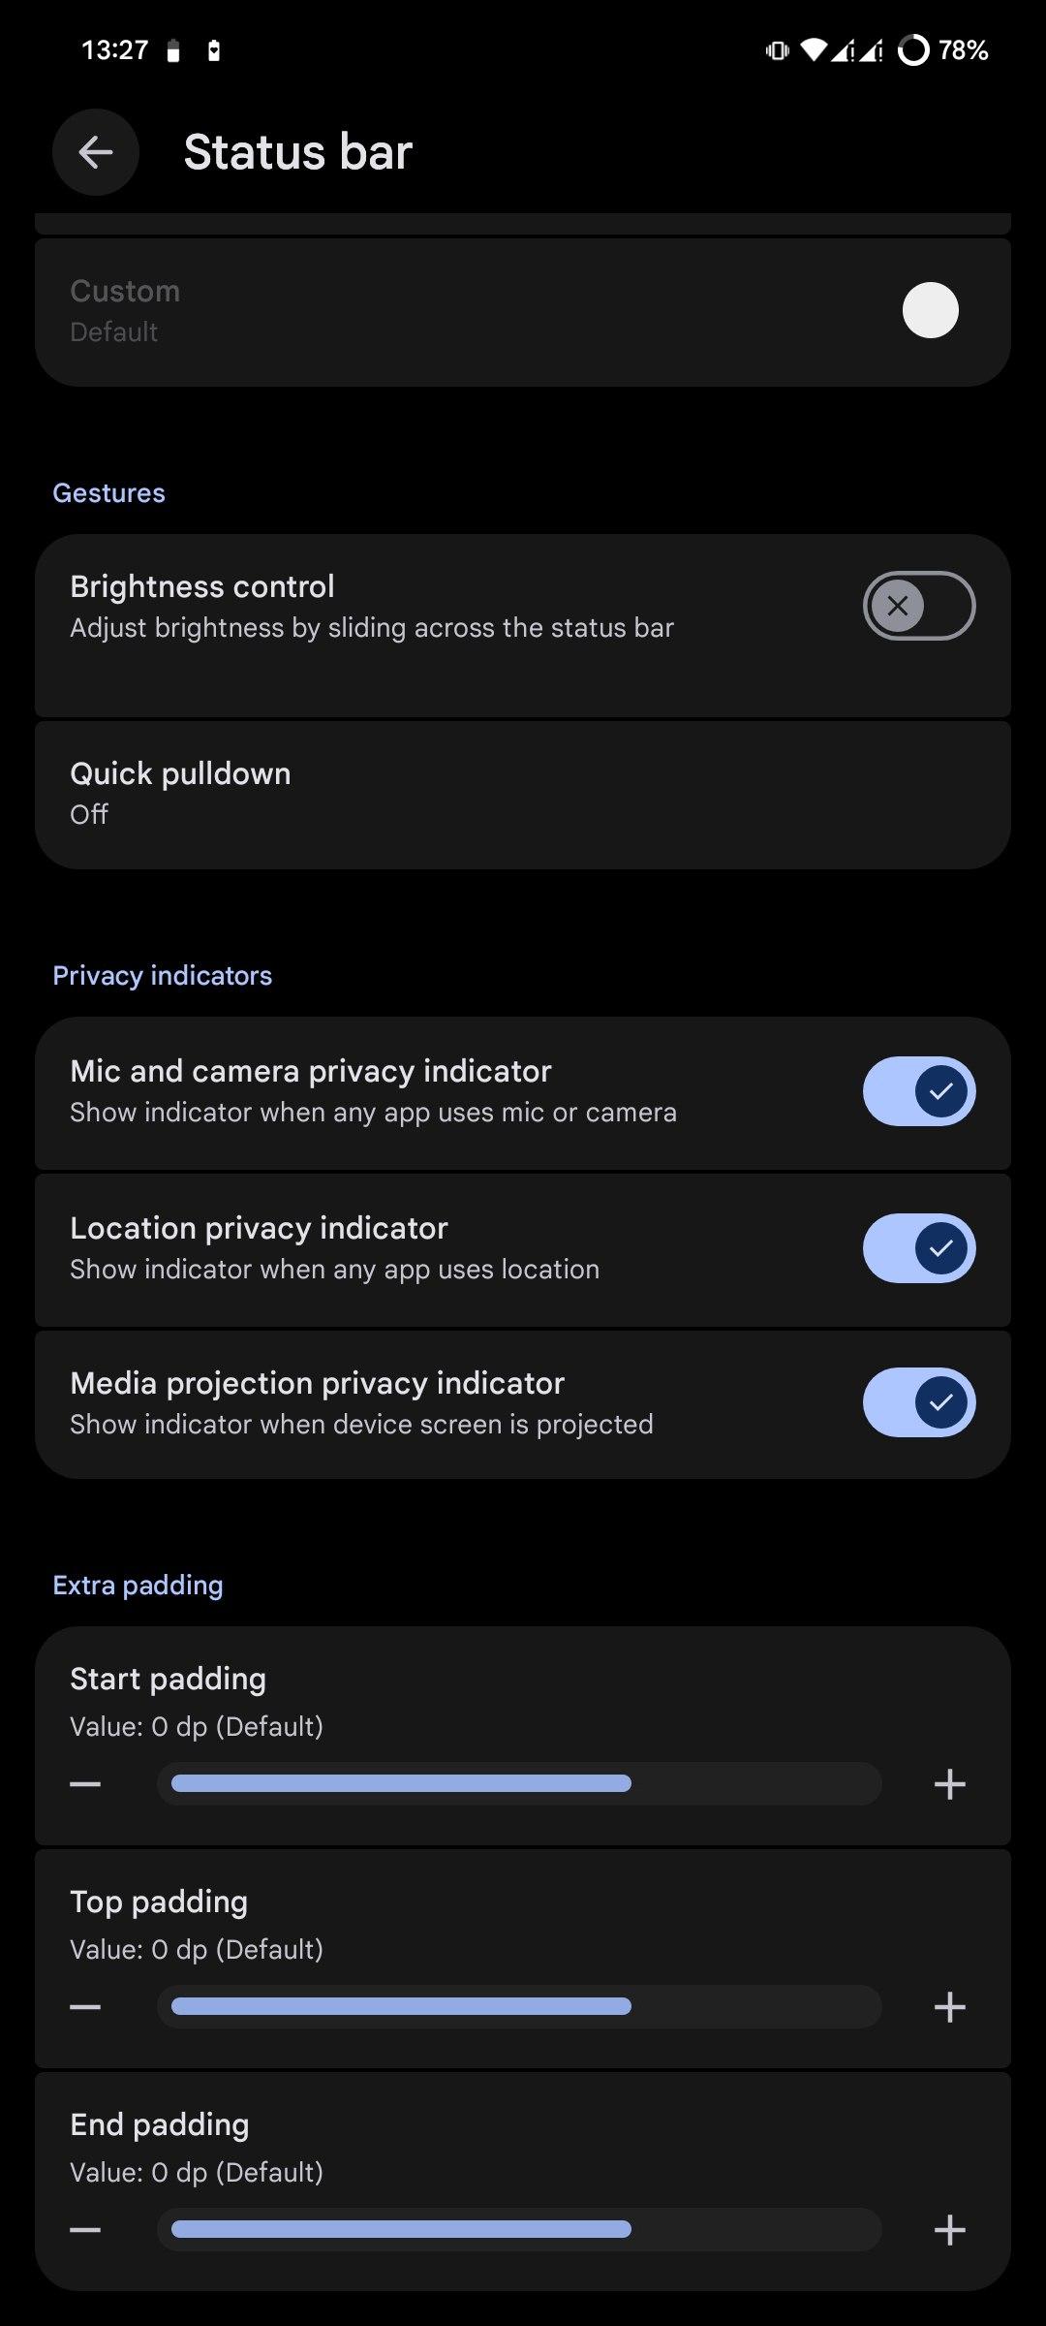
Task: Tap the battery percentage indicator
Action: coord(963,50)
